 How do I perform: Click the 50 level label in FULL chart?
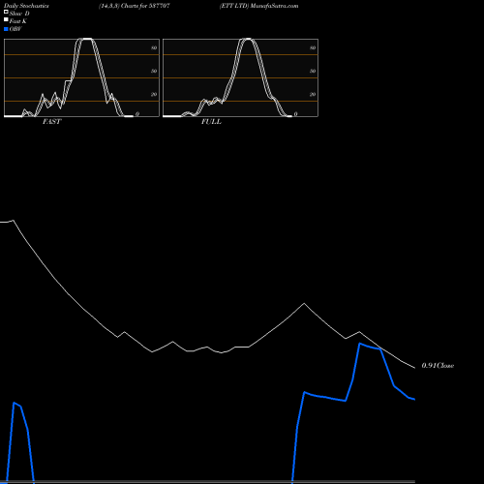coord(313,71)
